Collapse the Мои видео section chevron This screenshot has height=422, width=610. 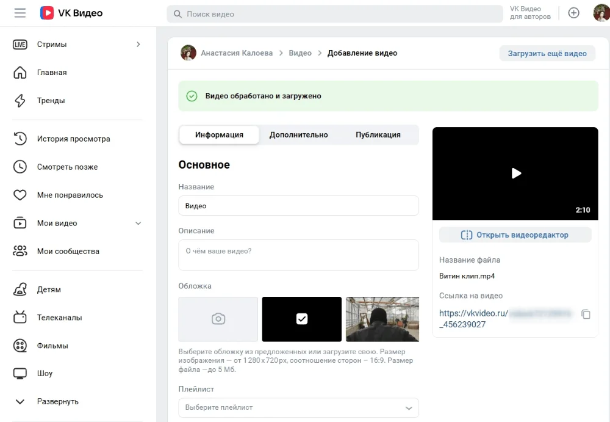pos(138,224)
